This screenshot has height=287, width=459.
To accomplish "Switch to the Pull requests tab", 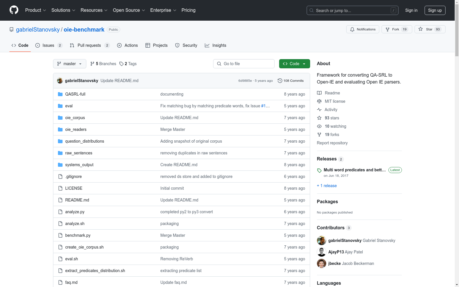I will click(90, 45).
